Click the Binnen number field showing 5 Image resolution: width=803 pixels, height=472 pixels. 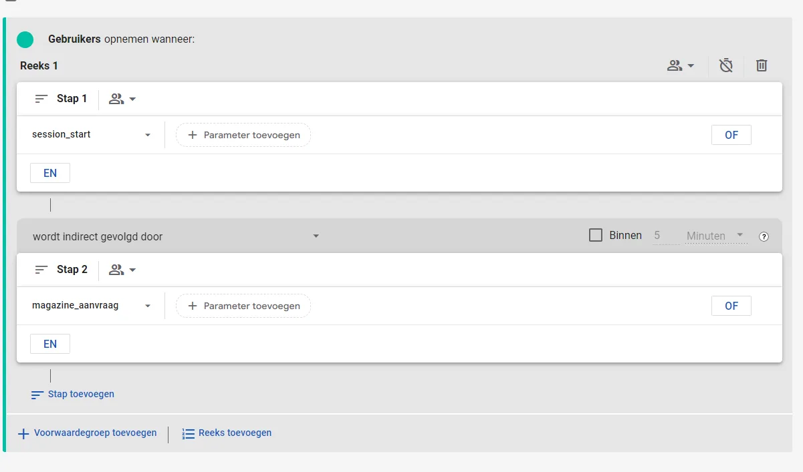coord(666,236)
